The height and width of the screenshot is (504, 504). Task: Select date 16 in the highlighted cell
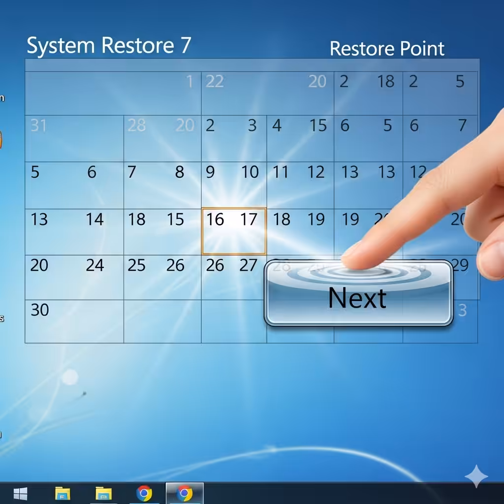215,219
